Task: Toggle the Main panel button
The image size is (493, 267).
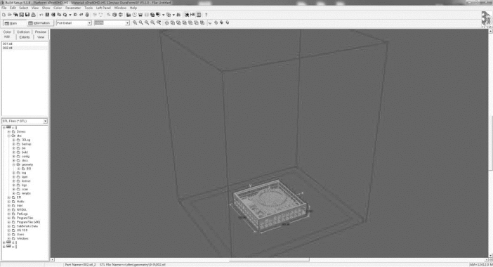Action: pyautogui.click(x=11, y=23)
